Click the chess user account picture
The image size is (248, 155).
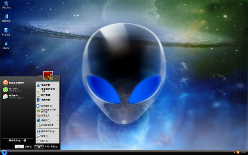click(x=48, y=76)
